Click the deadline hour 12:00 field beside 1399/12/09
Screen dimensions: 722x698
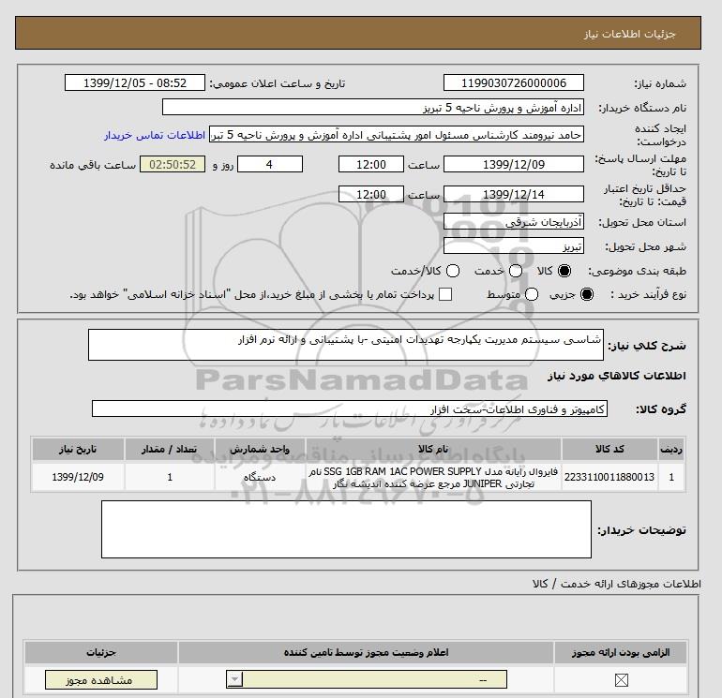371,164
